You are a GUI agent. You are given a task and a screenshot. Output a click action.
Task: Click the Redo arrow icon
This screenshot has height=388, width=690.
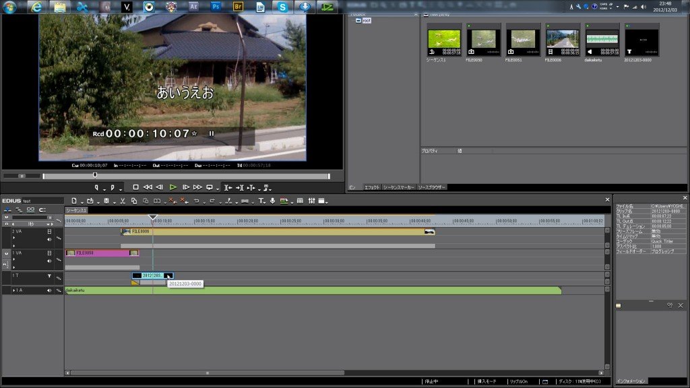[x=212, y=201]
